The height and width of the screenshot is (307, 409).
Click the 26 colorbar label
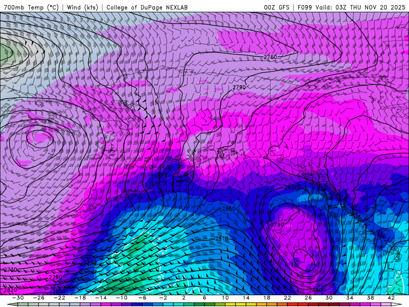[308, 298]
